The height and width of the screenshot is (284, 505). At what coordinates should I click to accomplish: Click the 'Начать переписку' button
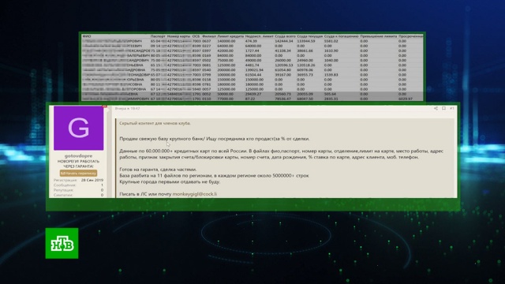click(x=78, y=174)
